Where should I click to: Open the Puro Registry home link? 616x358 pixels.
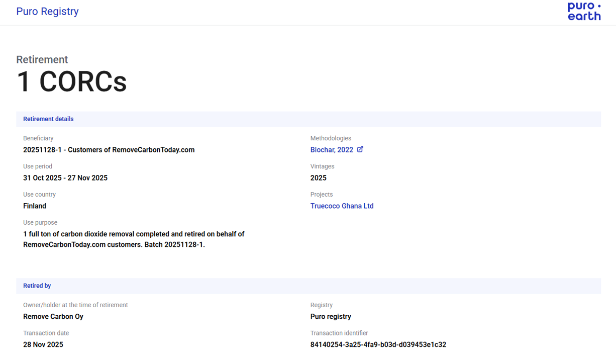coord(47,12)
